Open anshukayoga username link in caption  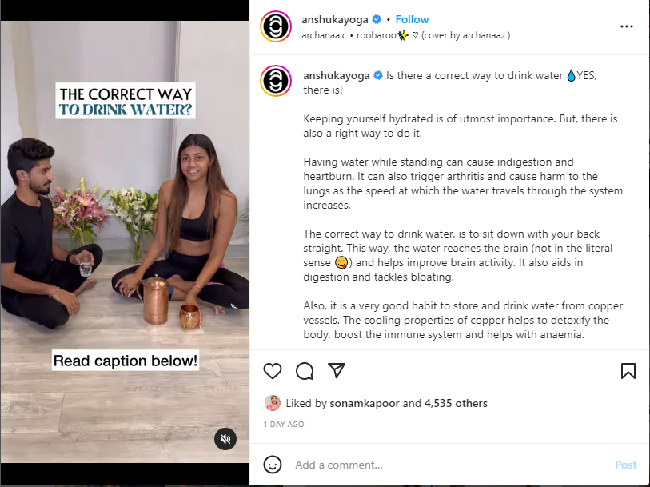[337, 75]
